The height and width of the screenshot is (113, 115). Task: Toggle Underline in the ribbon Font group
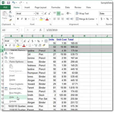[x=26, y=19]
